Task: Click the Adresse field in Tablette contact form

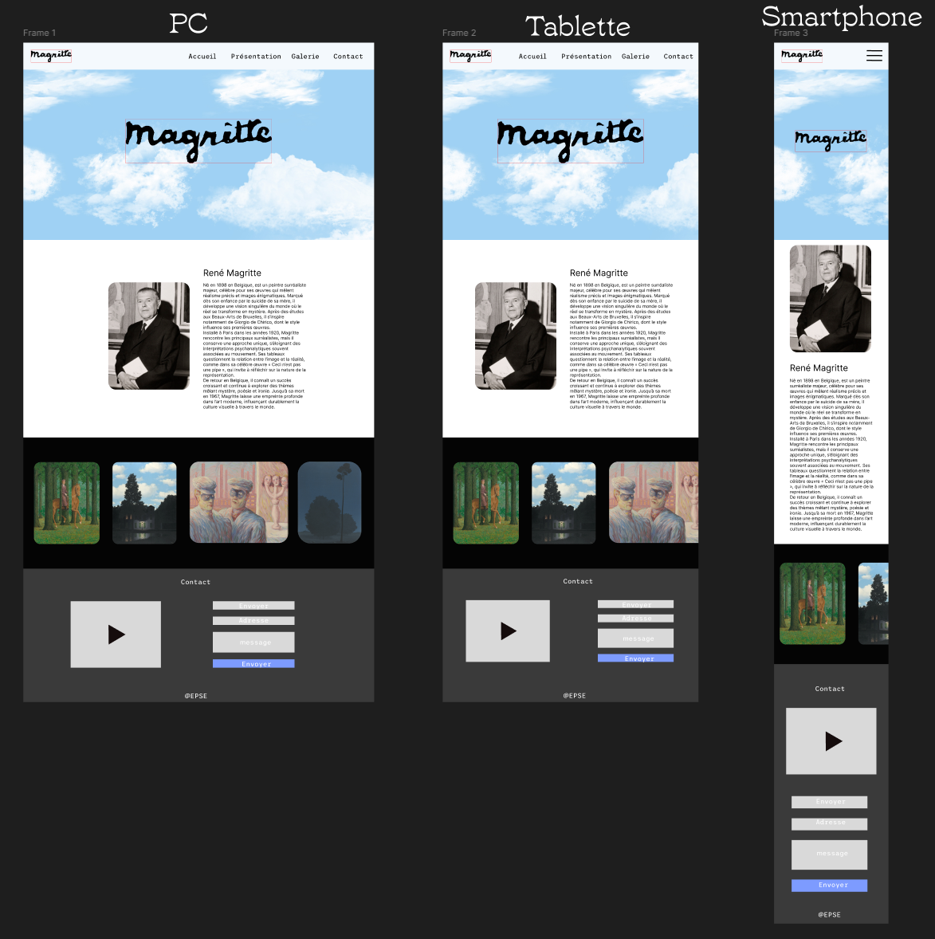Action: click(x=635, y=618)
